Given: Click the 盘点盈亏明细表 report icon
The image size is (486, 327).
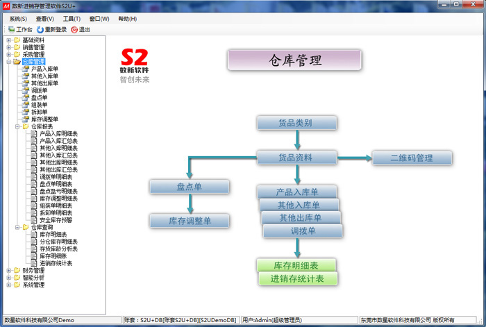Looking at the screenshot, I should coord(34,191).
